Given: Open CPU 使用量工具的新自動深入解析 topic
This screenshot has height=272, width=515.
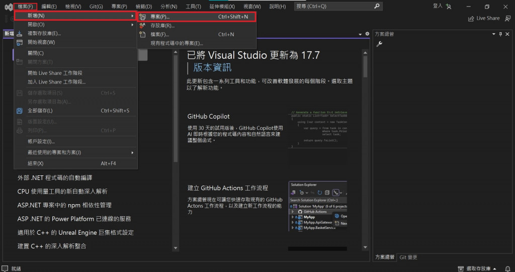Looking at the screenshot, I should (x=62, y=192).
